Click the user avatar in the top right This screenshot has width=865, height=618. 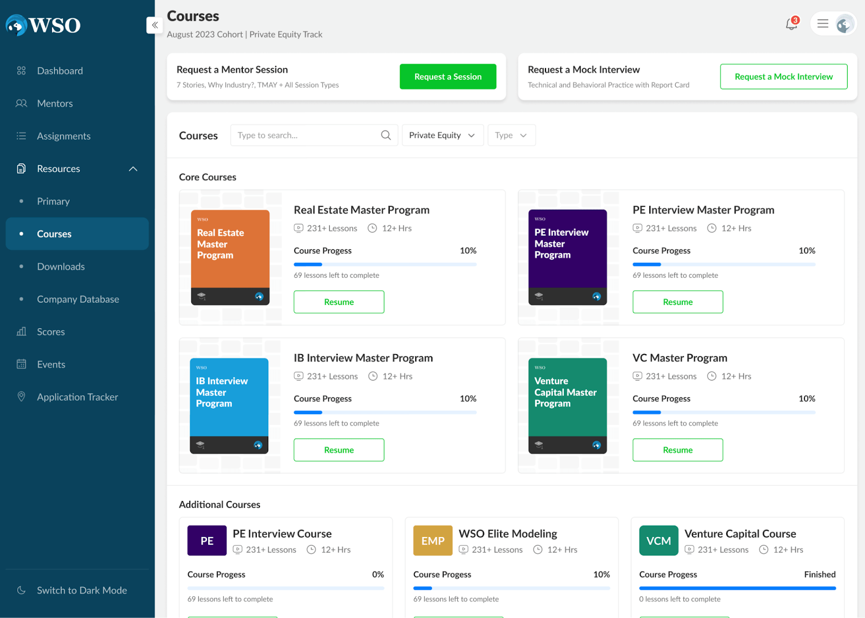[844, 24]
